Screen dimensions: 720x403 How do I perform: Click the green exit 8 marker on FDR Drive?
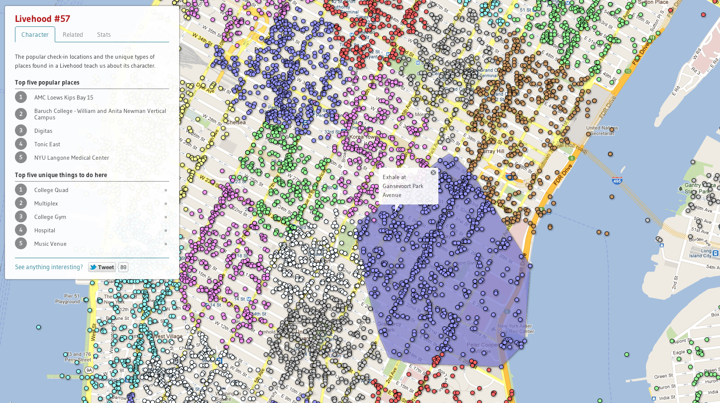point(572,159)
